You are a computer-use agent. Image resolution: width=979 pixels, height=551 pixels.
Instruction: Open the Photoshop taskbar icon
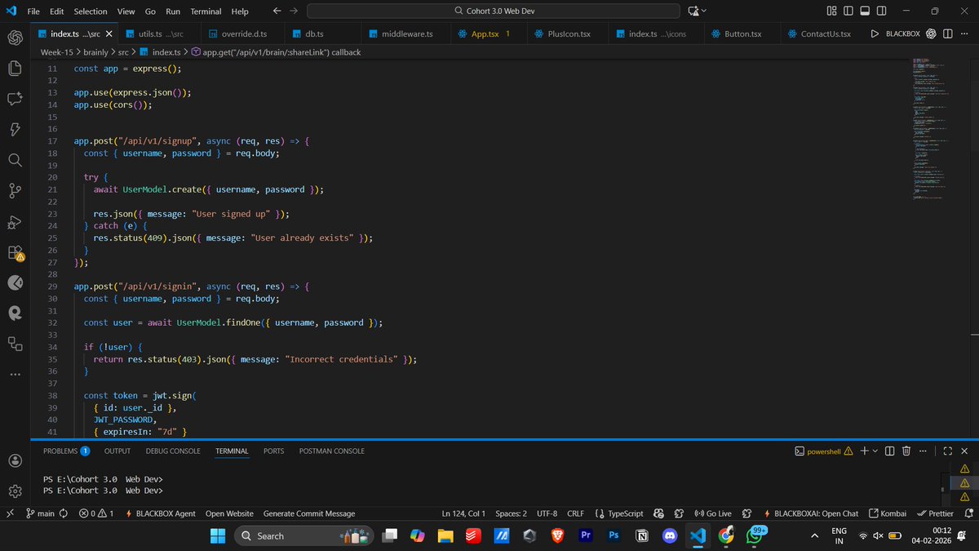point(613,535)
